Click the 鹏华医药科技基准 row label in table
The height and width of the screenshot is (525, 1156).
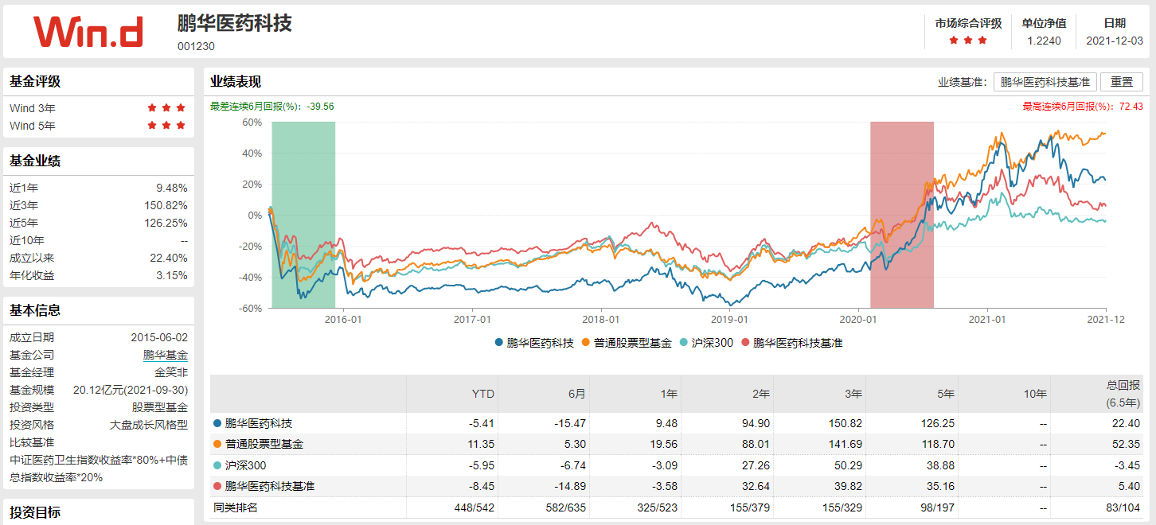pyautogui.click(x=270, y=485)
